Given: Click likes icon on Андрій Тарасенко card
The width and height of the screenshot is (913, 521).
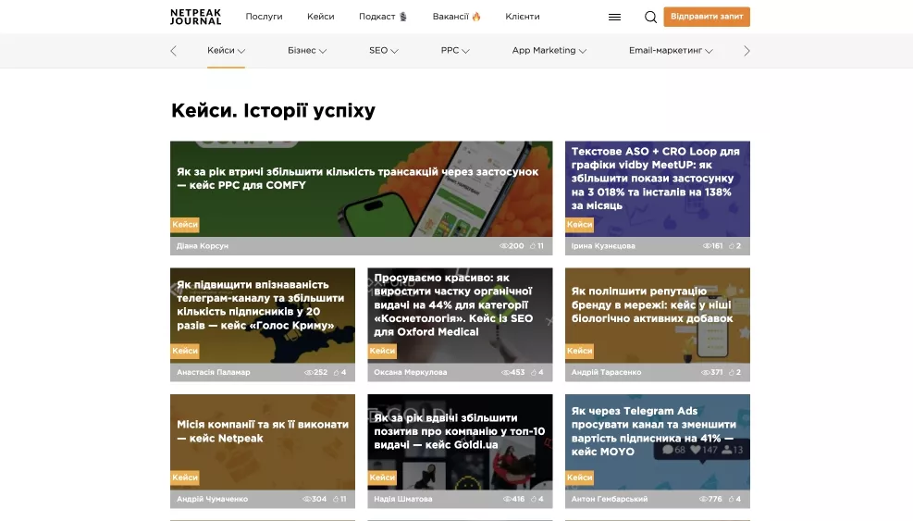Looking at the screenshot, I should 732,372.
